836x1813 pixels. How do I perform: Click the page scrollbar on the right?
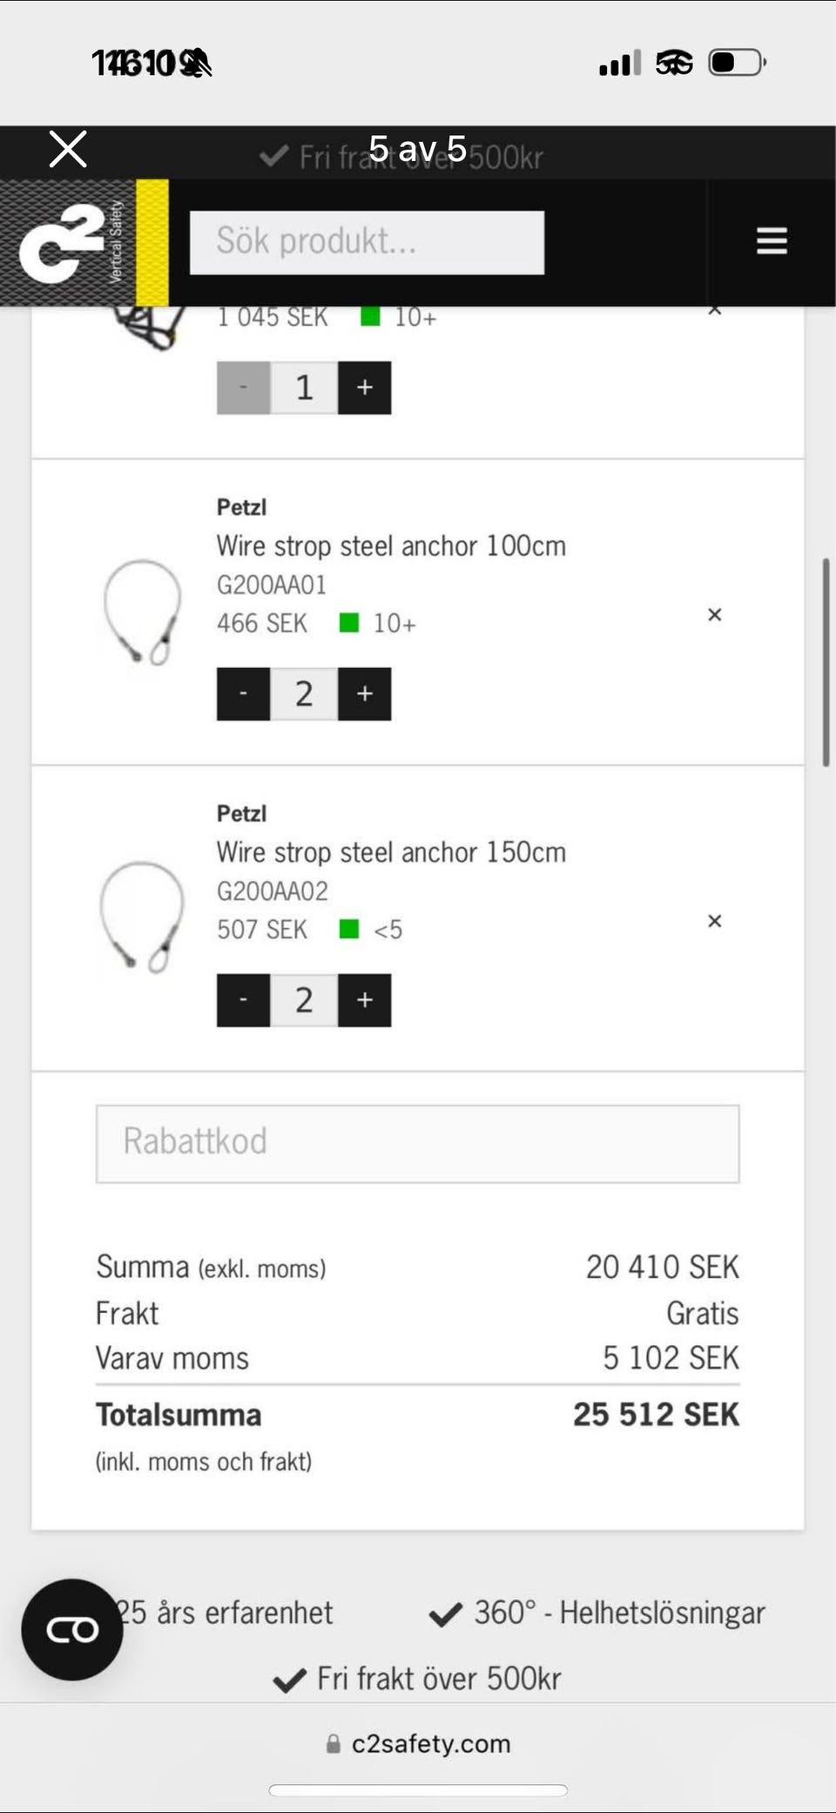826,662
